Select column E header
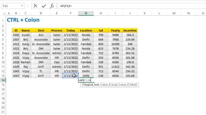The width and height of the screenshot is (206, 115). tap(57, 13)
